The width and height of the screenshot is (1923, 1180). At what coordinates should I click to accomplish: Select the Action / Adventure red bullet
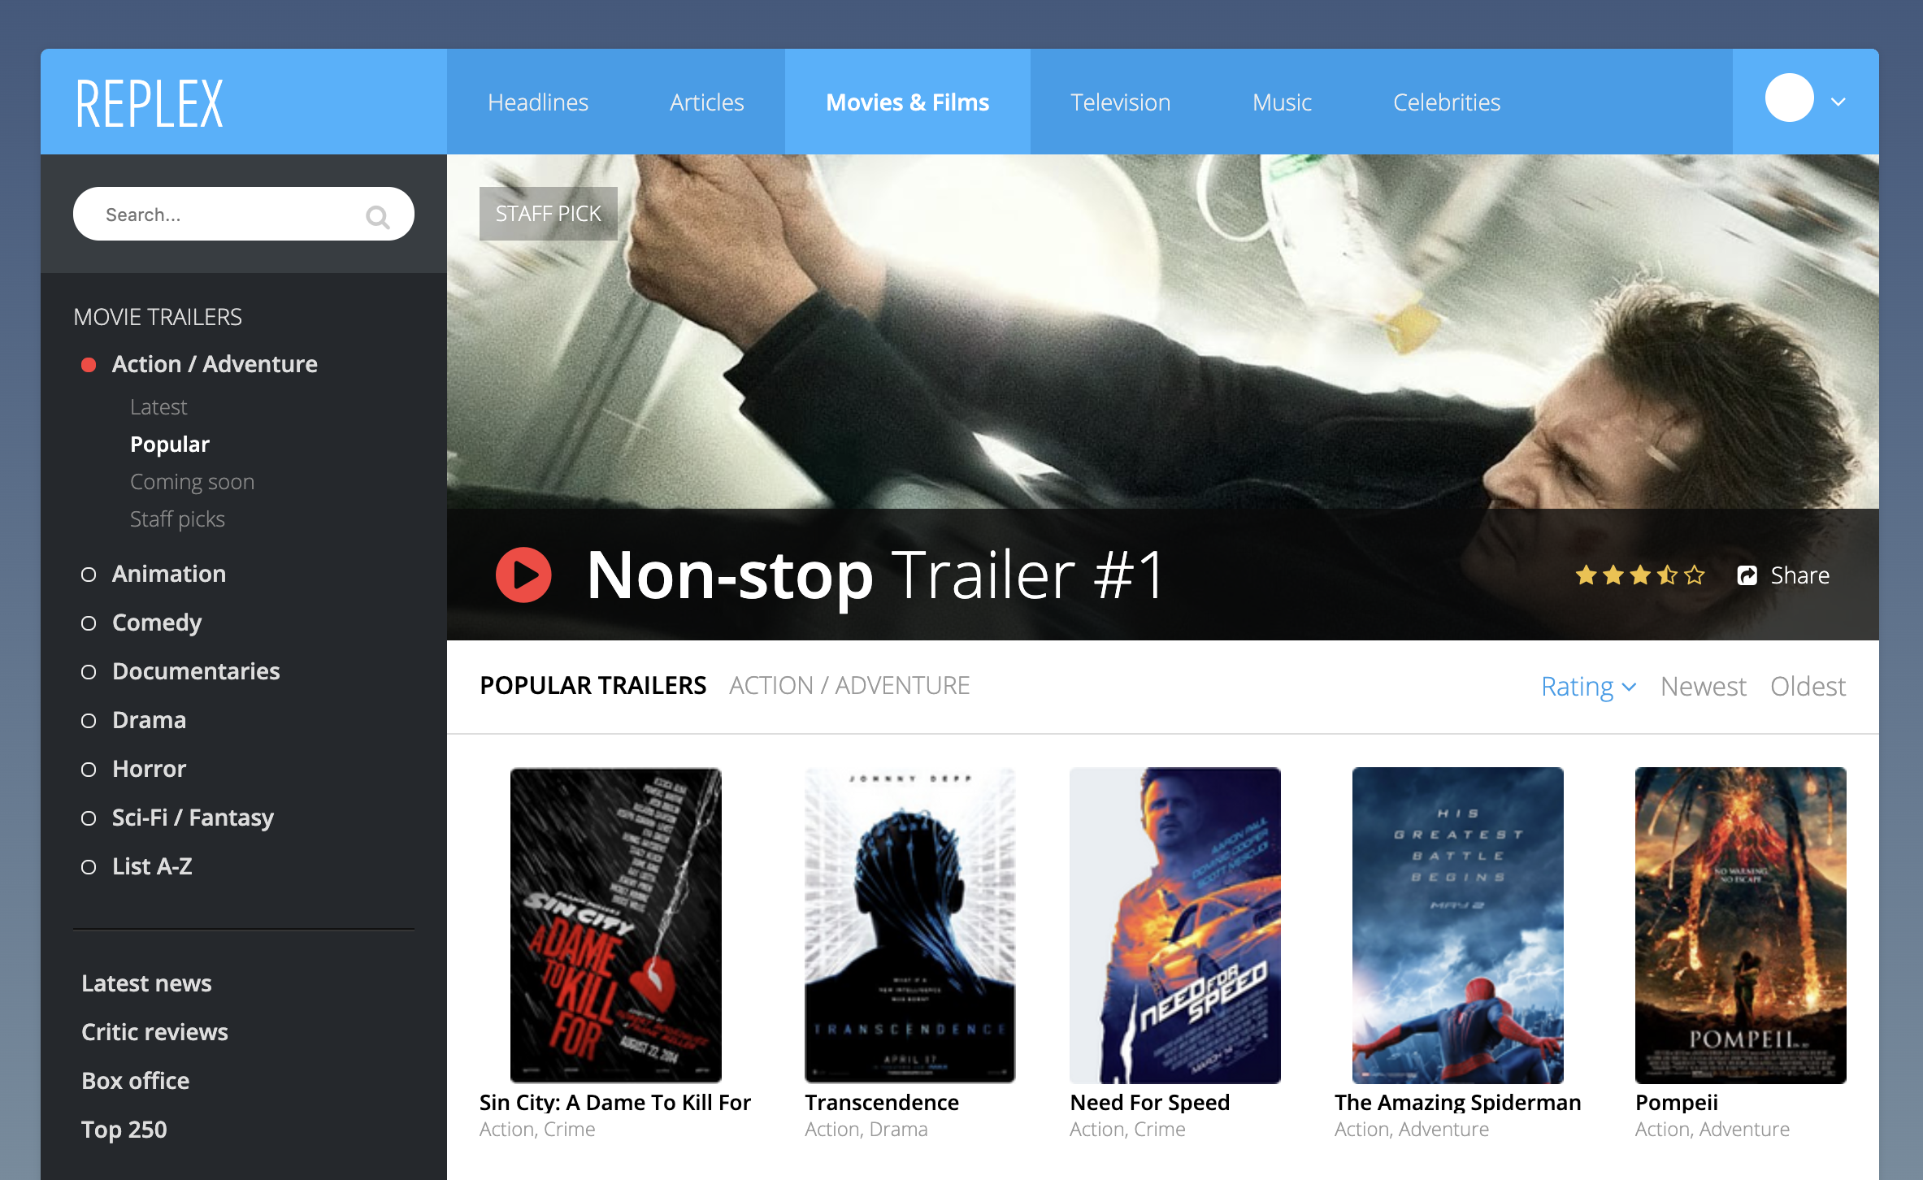(x=89, y=364)
